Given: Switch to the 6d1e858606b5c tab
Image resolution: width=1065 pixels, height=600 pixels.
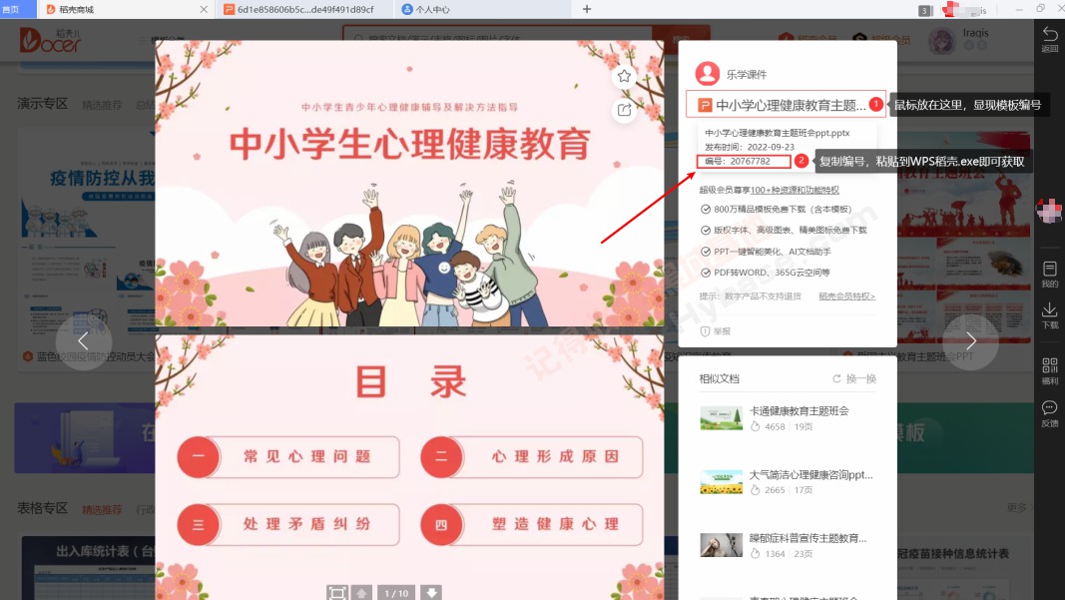Looking at the screenshot, I should pos(303,10).
